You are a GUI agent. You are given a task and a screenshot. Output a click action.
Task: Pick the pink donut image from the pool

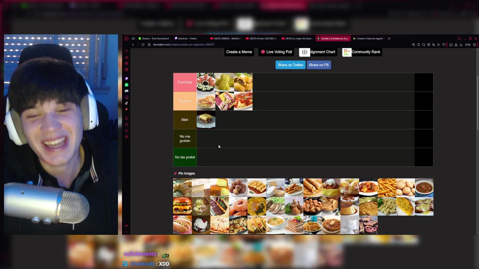tap(238, 206)
